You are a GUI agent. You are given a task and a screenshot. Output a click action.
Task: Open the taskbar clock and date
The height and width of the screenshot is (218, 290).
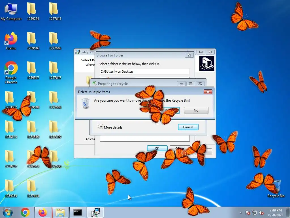click(x=276, y=213)
